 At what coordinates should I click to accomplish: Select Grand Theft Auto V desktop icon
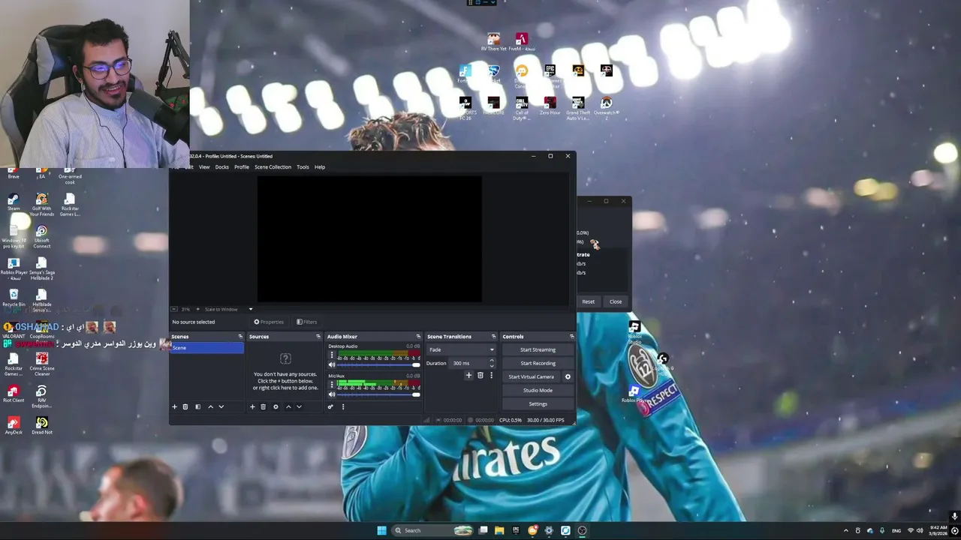(577, 108)
